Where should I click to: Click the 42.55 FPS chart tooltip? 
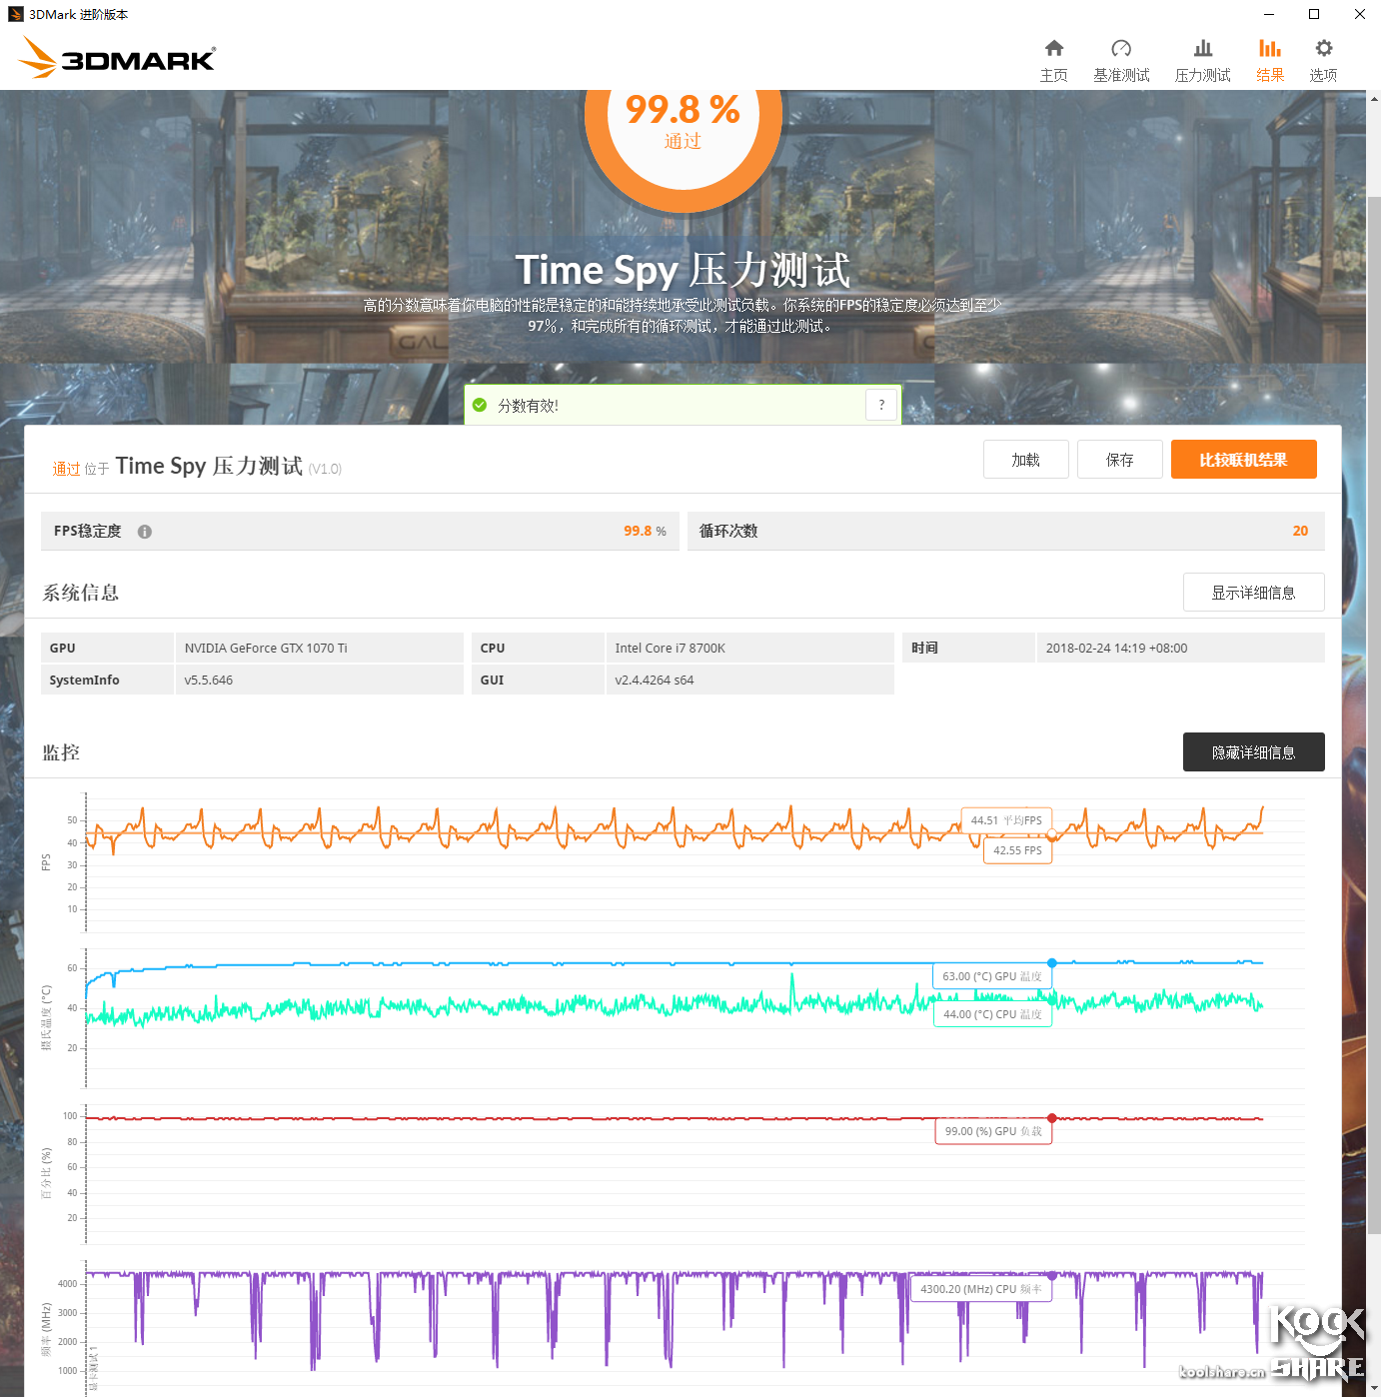[1017, 850]
